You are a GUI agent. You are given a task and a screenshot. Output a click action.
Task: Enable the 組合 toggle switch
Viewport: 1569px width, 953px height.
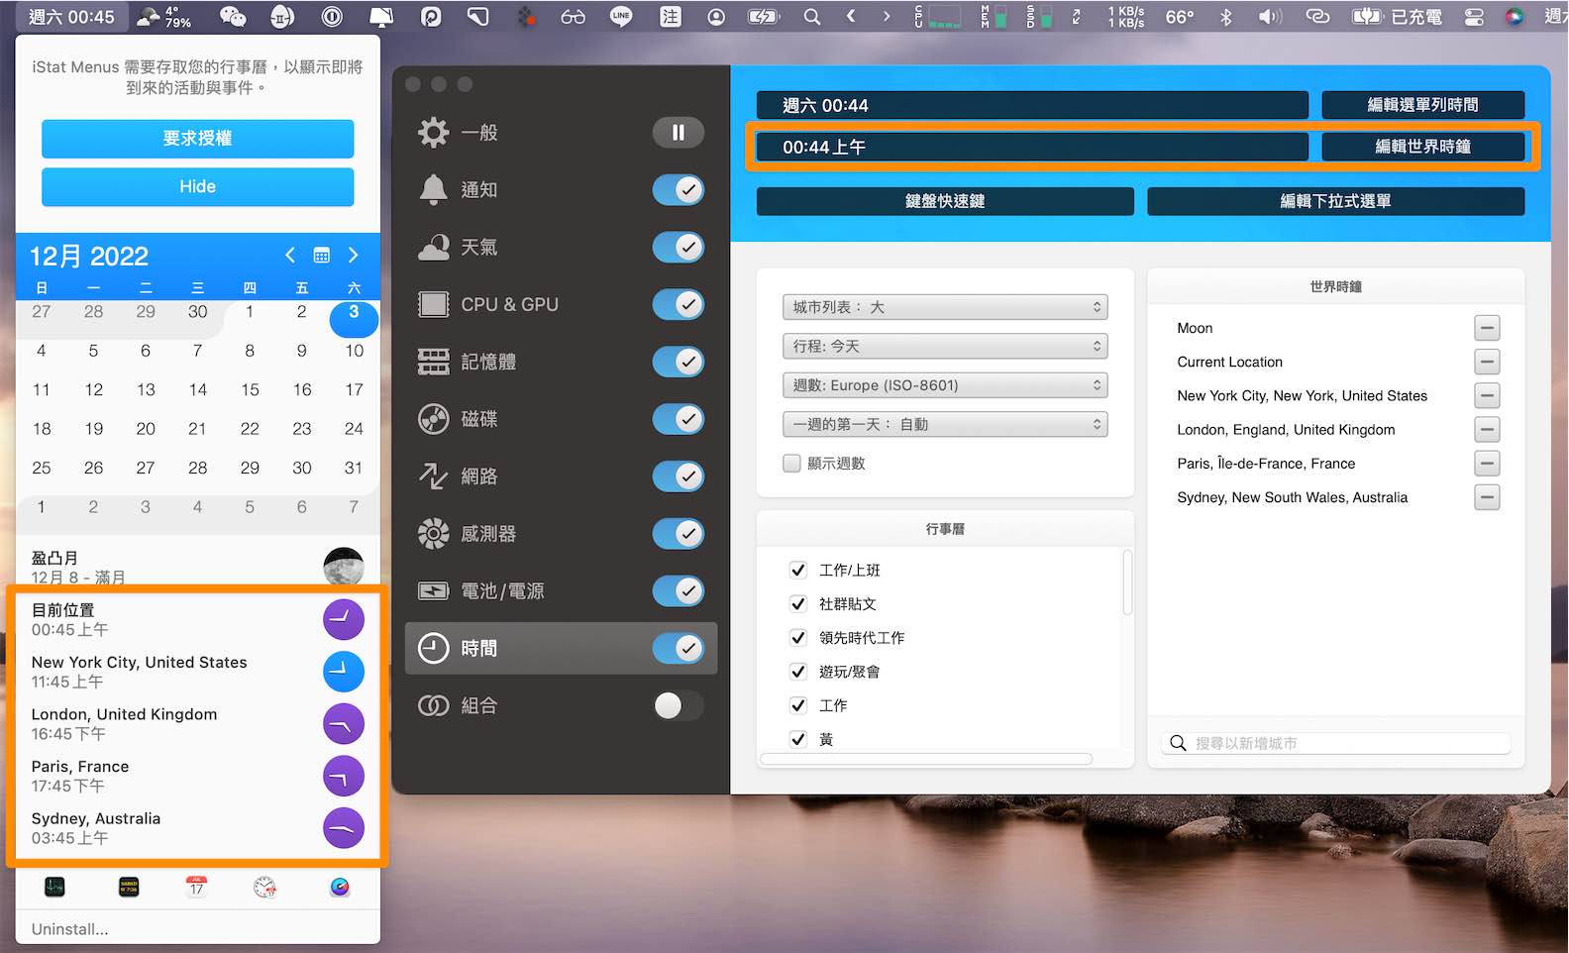pyautogui.click(x=679, y=705)
